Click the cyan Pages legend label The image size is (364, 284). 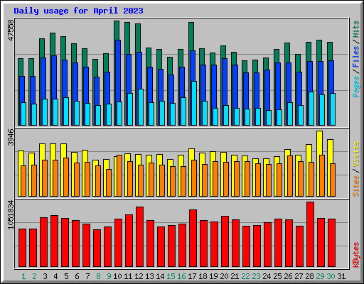click(356, 87)
